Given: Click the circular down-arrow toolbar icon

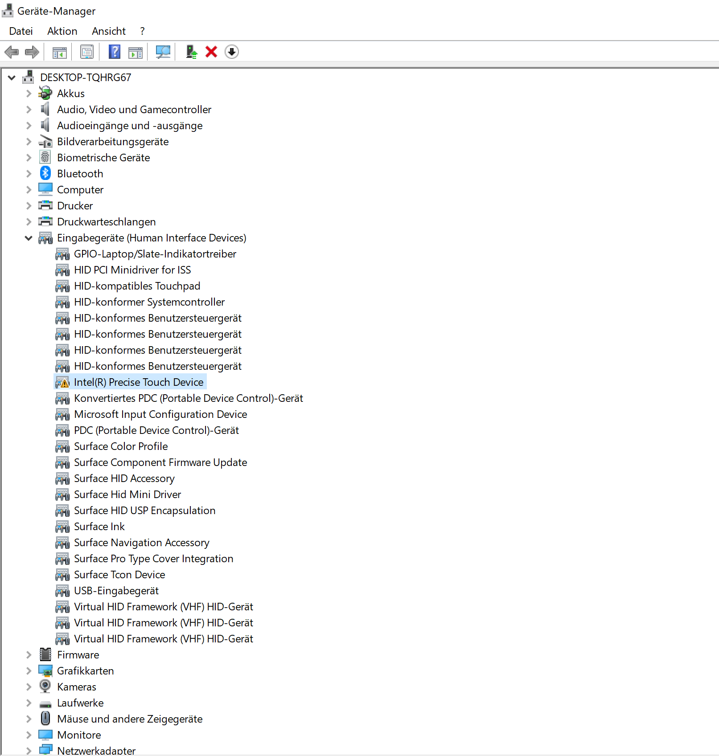Looking at the screenshot, I should pos(232,52).
